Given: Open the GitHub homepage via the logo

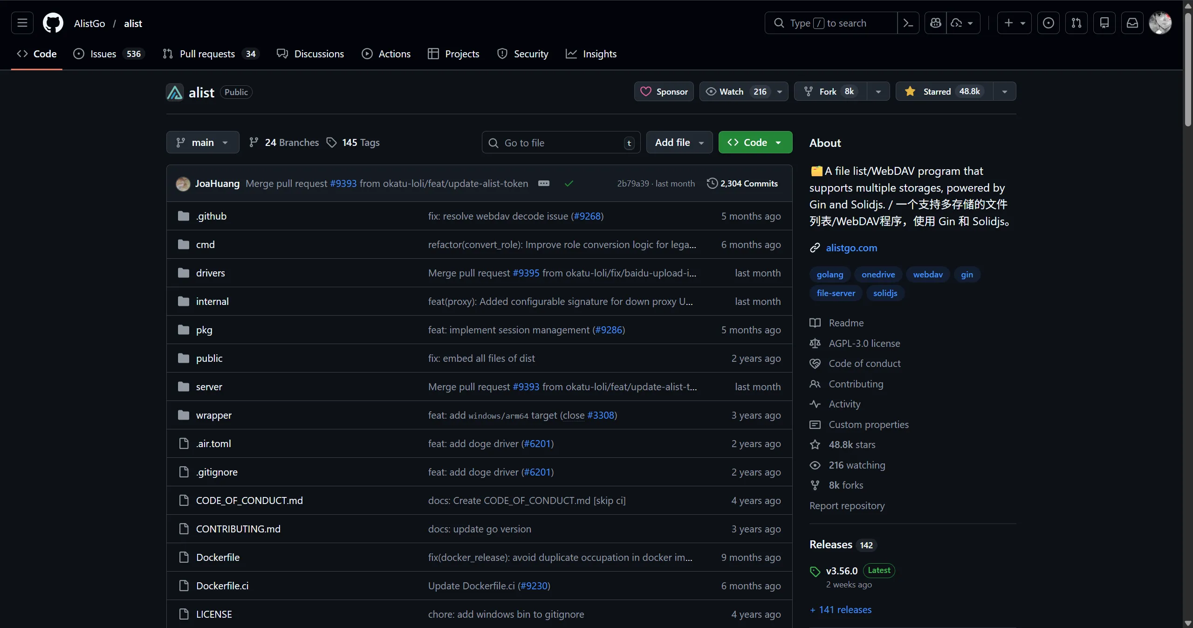Looking at the screenshot, I should (x=53, y=23).
